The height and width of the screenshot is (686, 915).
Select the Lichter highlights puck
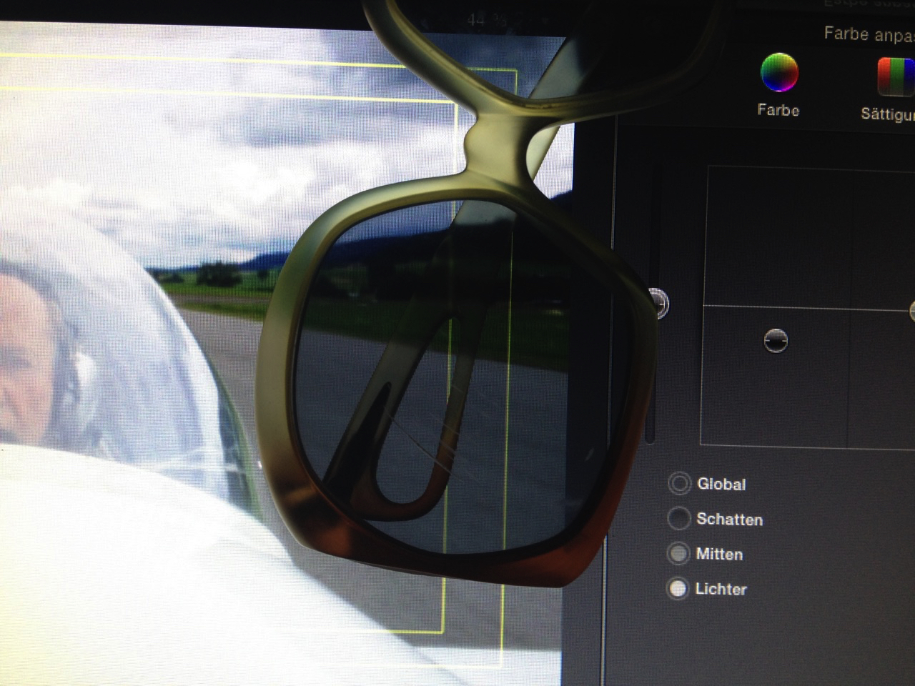677,589
